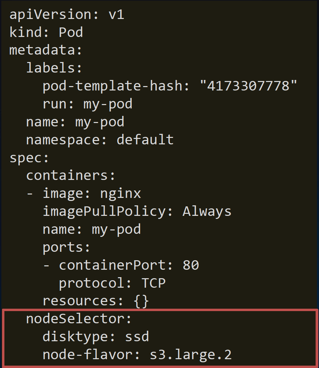Click the metadata key line
This screenshot has width=319, height=368.
click(46, 50)
